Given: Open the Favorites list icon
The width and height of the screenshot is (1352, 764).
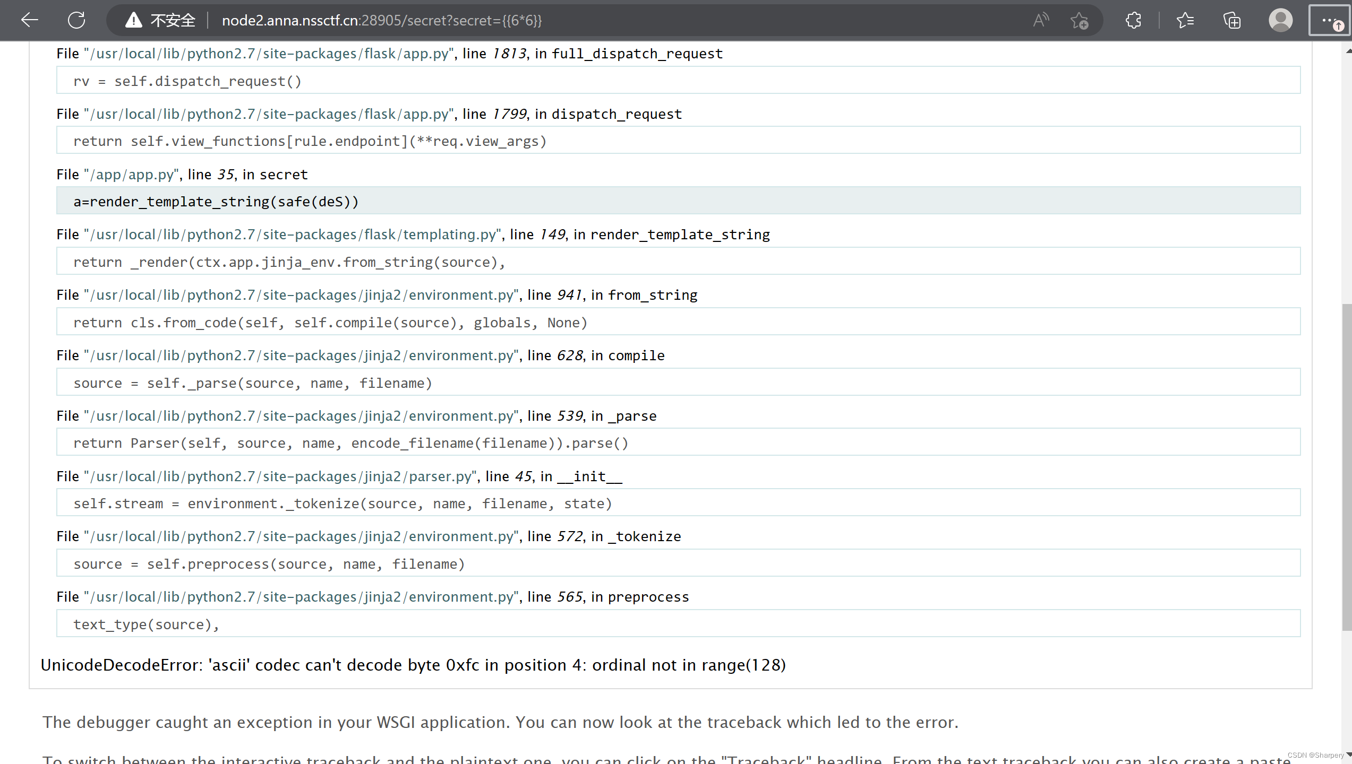Looking at the screenshot, I should 1185,20.
